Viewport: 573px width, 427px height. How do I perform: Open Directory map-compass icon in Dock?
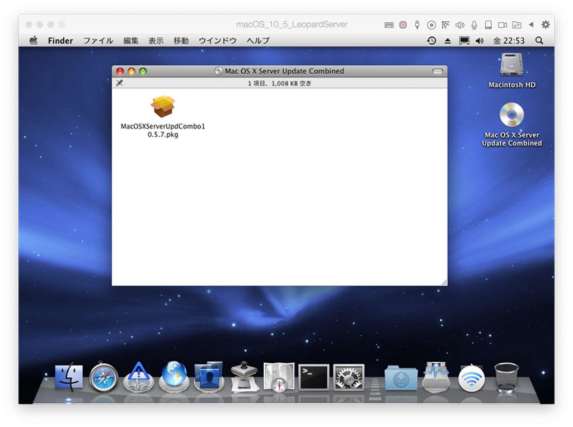click(x=279, y=377)
